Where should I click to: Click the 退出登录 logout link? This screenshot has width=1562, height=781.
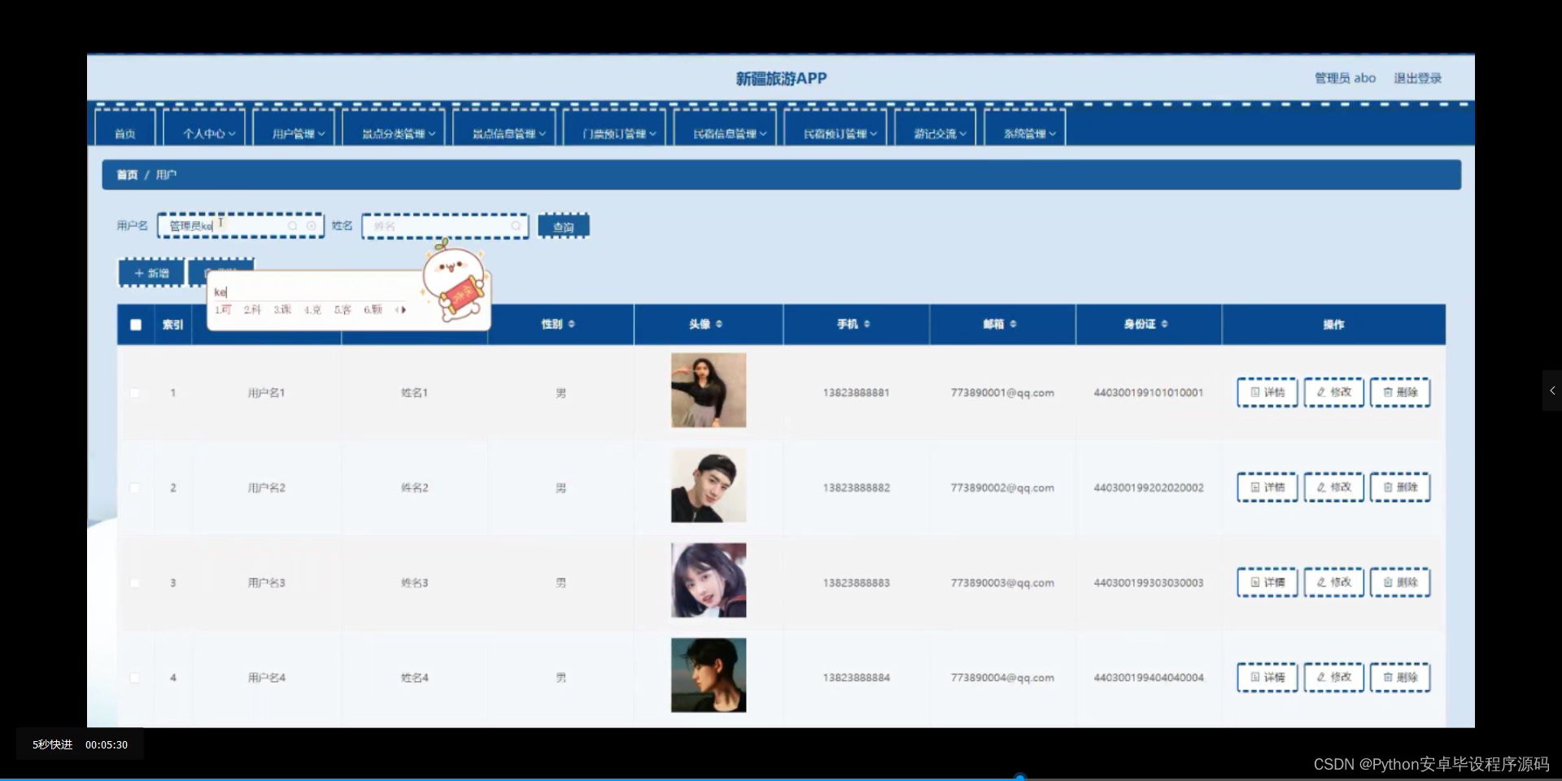coord(1416,77)
